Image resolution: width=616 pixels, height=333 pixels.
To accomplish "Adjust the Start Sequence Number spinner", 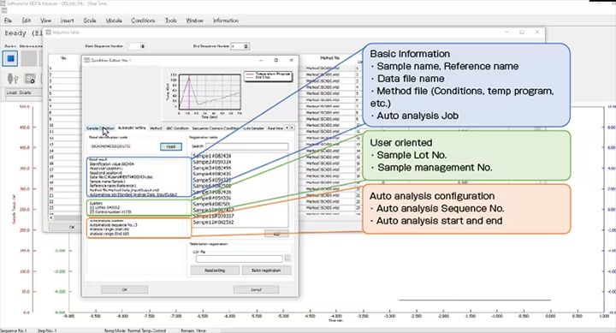I will click(x=143, y=46).
